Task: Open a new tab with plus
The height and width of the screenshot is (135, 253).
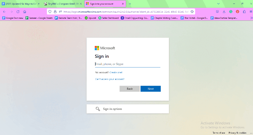Action: (x=130, y=4)
